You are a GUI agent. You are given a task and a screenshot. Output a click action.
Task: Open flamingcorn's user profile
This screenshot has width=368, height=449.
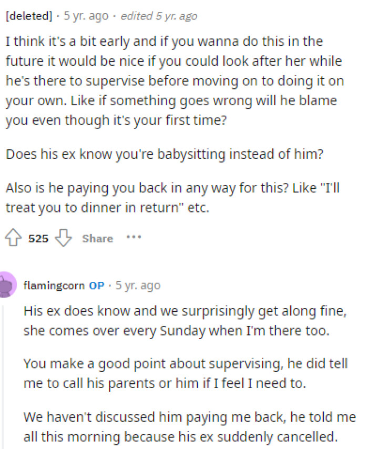click(x=54, y=285)
